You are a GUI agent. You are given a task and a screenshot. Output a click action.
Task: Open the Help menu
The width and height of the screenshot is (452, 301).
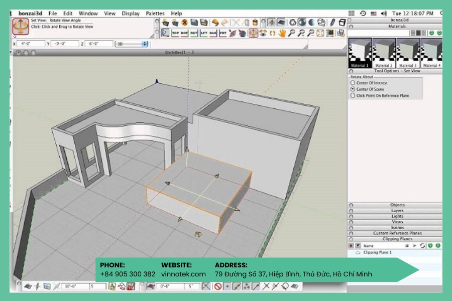(176, 13)
